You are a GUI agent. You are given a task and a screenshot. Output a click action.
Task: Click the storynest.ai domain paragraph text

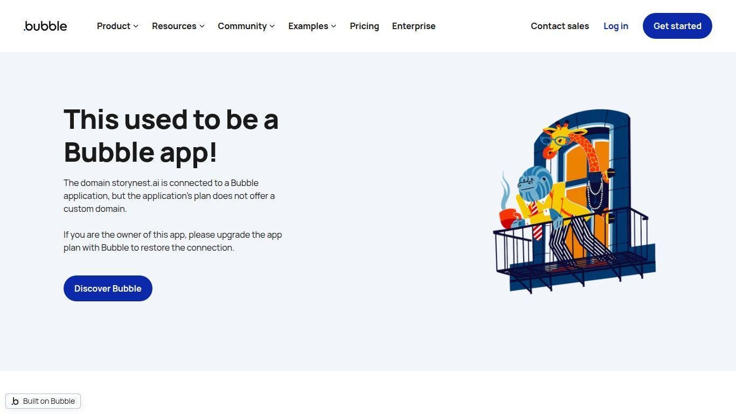pos(169,196)
